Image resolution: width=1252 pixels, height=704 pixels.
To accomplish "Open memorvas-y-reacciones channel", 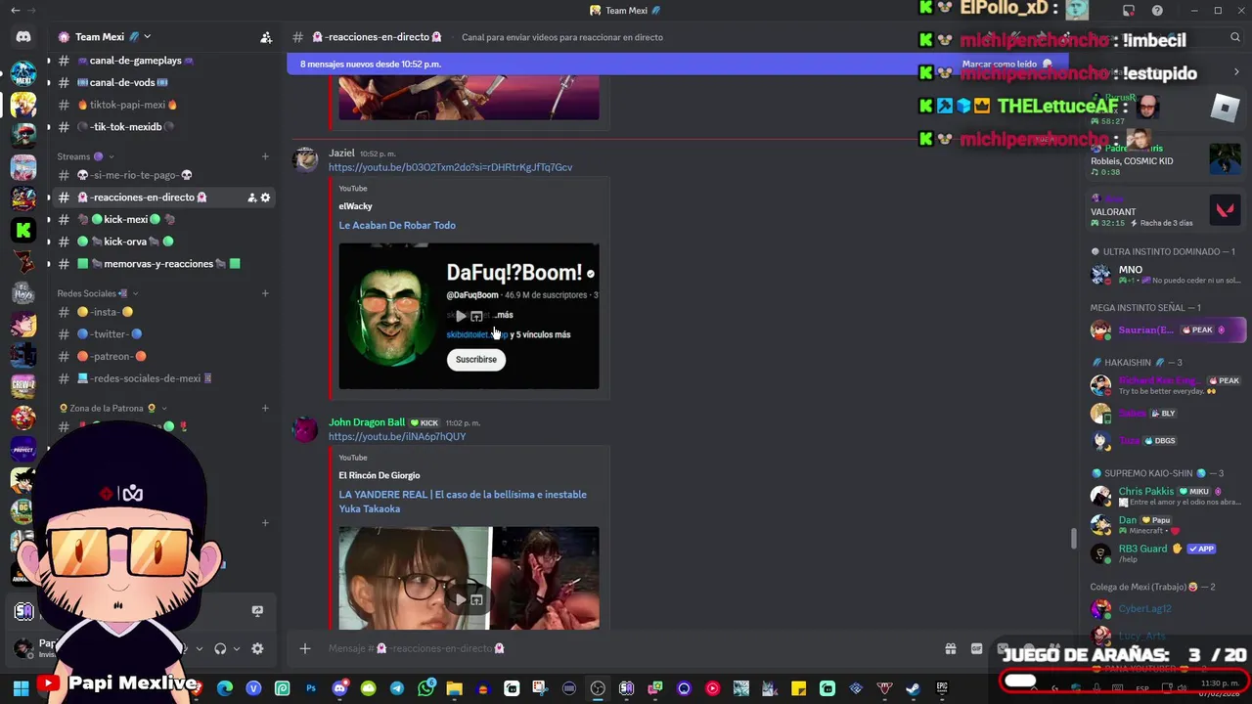I will pos(163,264).
